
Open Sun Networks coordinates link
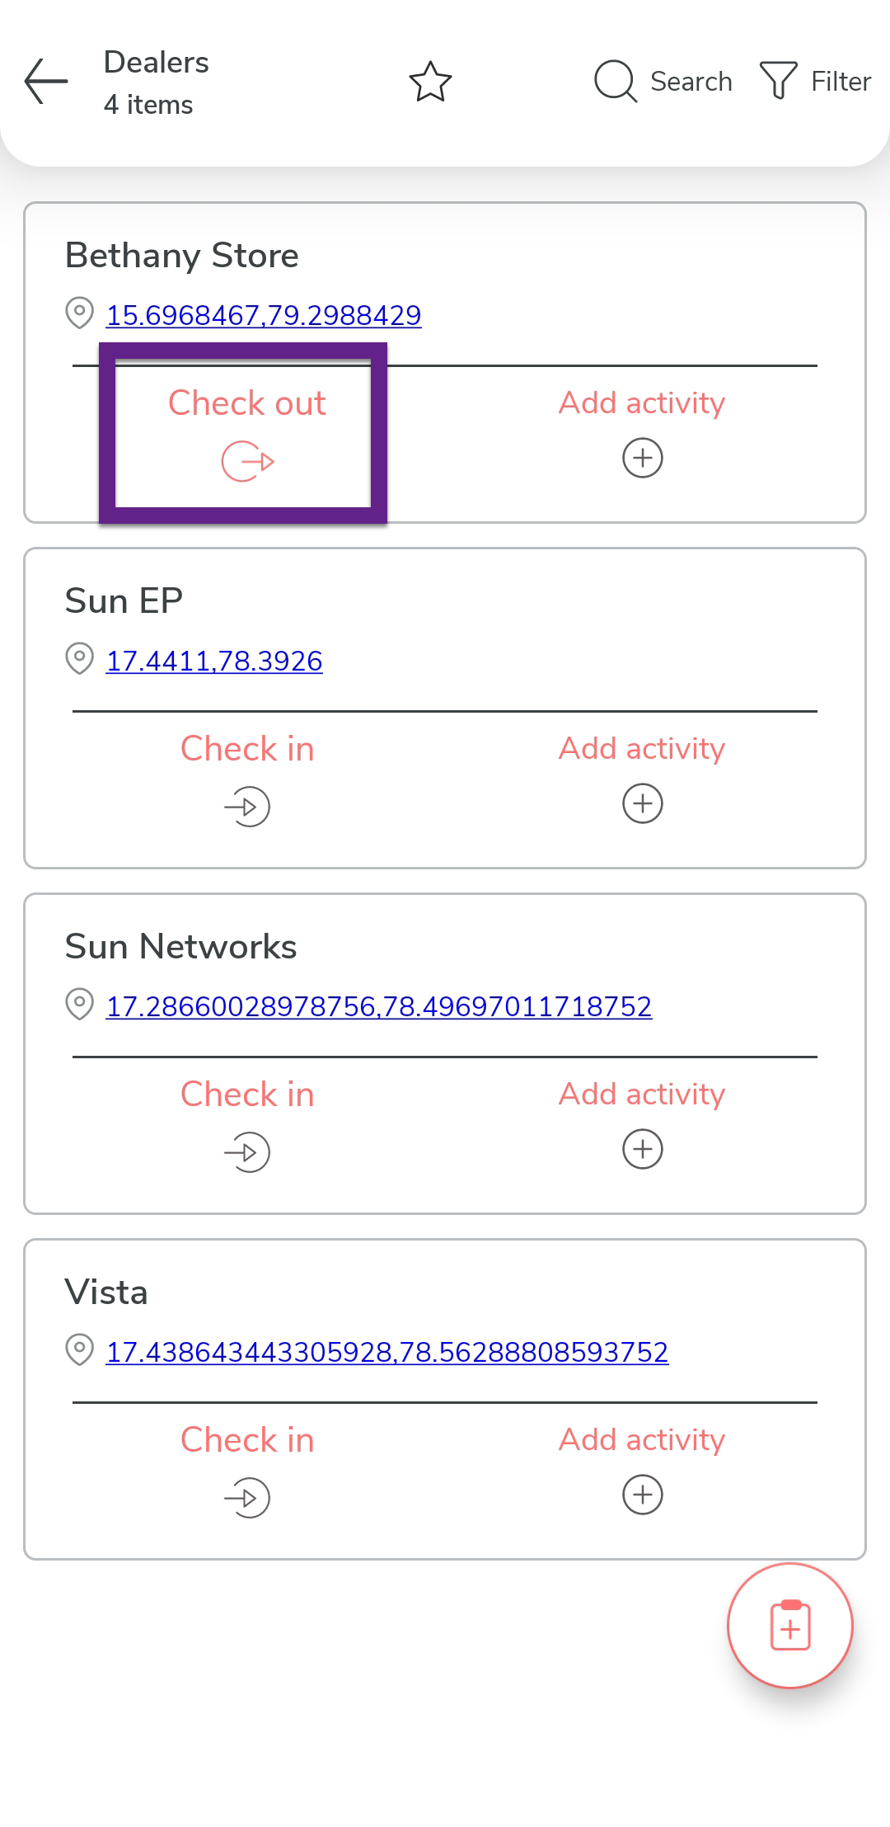tap(379, 1006)
